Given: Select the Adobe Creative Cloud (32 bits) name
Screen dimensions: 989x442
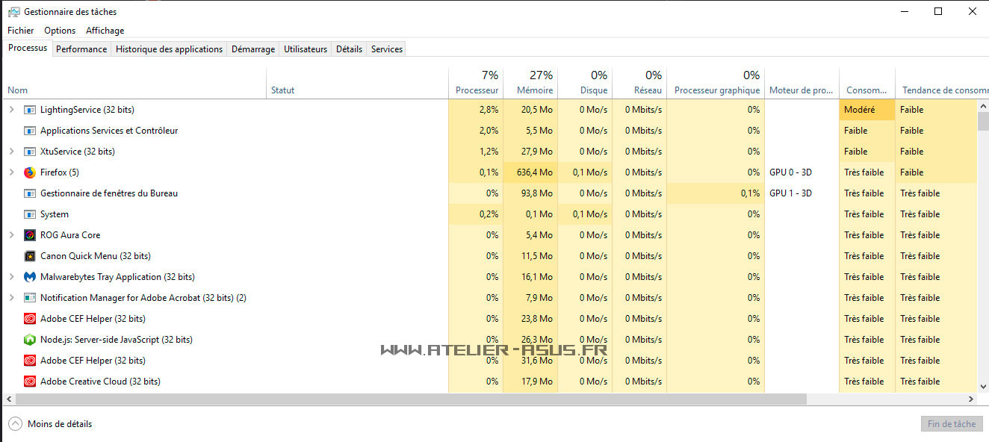Looking at the screenshot, I should [x=100, y=382].
